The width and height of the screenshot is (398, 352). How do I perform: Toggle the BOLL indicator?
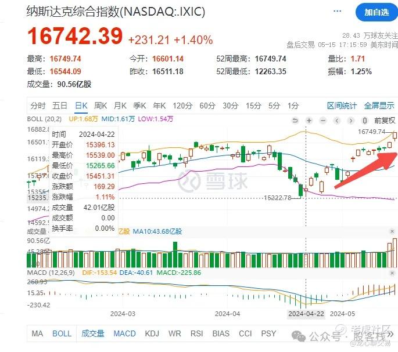[62, 334]
